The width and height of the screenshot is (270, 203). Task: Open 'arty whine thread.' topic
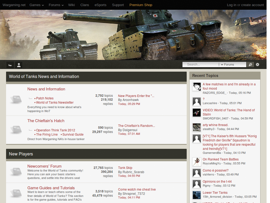click(215, 125)
